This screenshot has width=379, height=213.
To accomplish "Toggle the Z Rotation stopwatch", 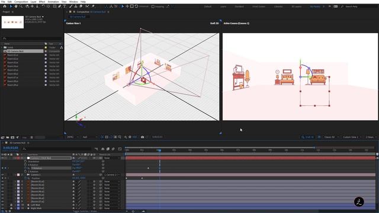I will (x=25, y=172).
